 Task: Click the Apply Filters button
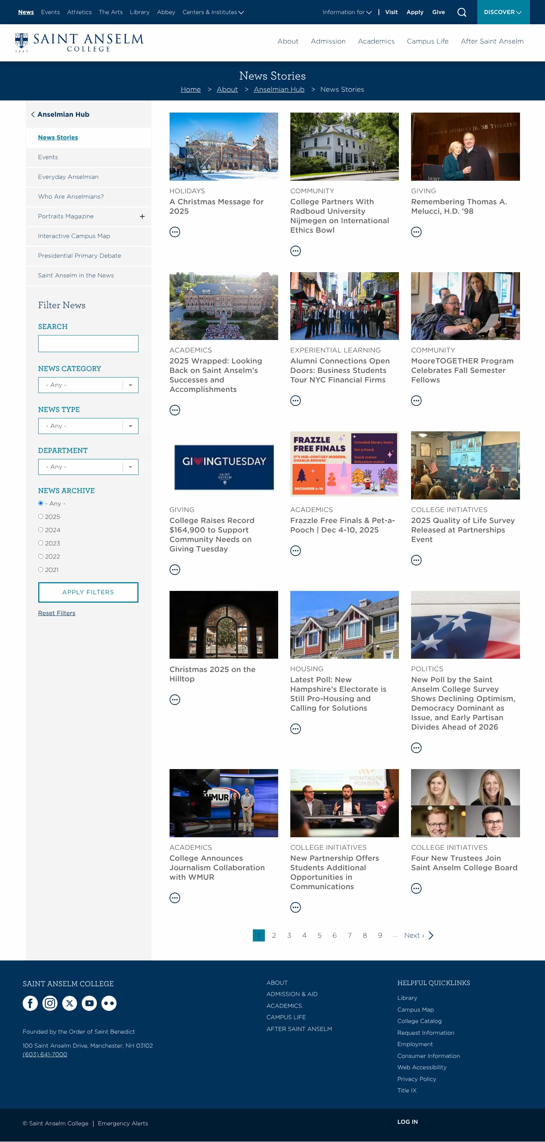click(x=88, y=592)
